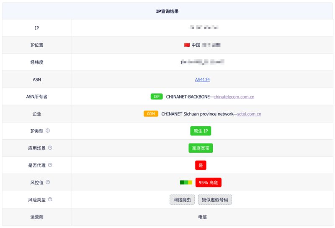Click the green ISP badge
This screenshot has width=335, height=228.
[x=157, y=97]
